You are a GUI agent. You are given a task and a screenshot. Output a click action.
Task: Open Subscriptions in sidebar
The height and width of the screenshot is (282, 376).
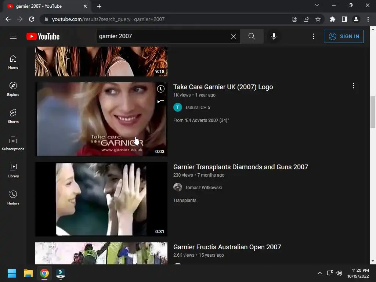click(13, 143)
